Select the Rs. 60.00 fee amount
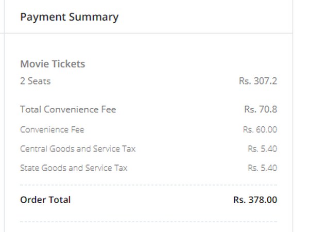The height and width of the screenshot is (232, 309). [260, 129]
